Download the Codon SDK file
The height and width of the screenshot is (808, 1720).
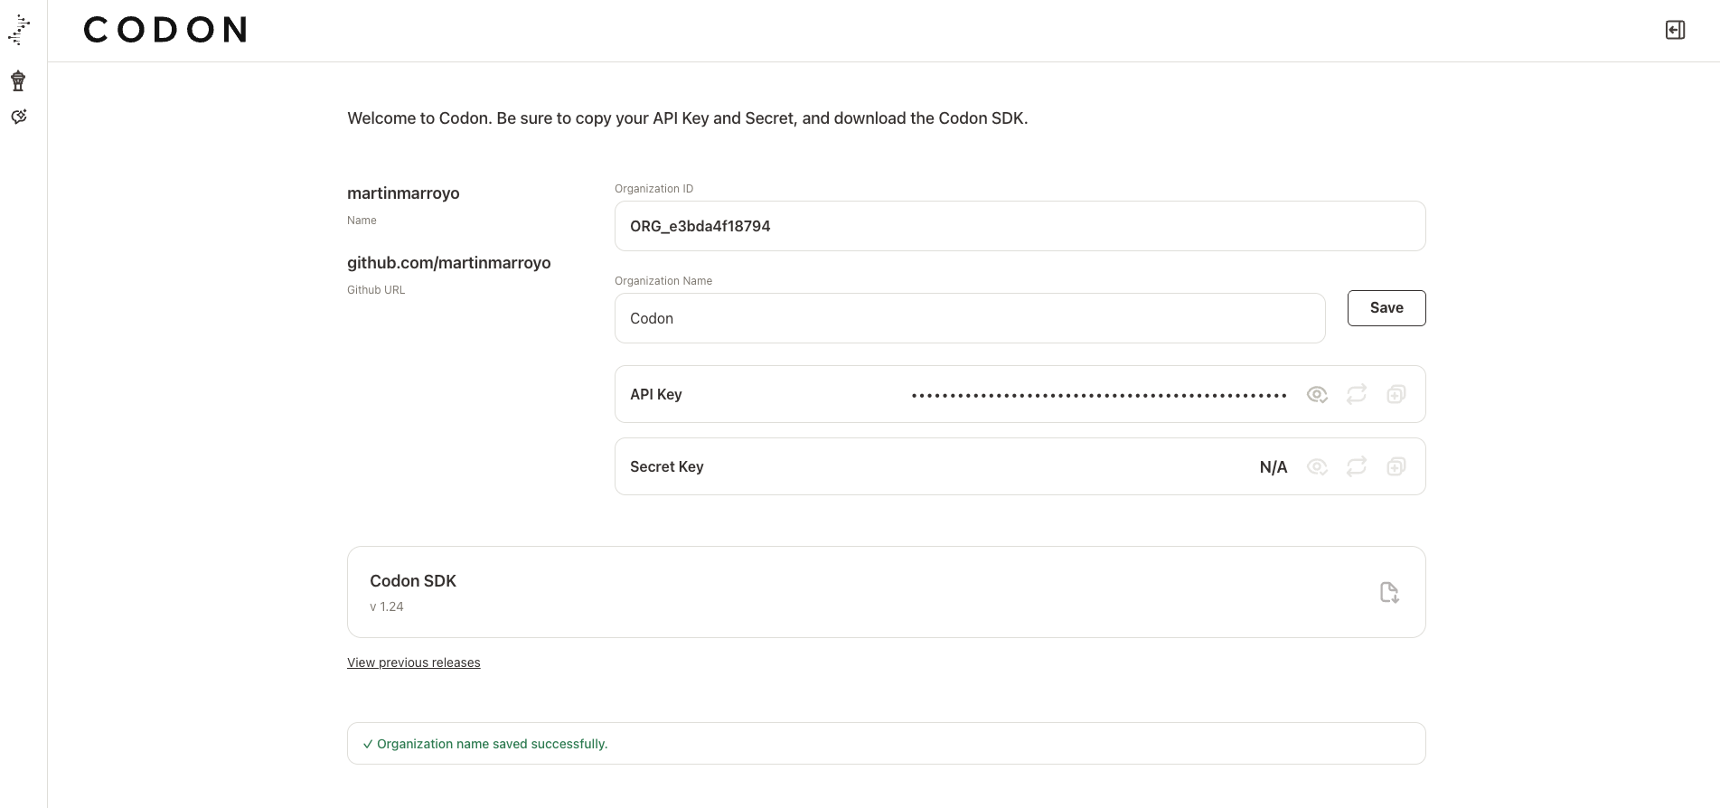click(x=1389, y=592)
